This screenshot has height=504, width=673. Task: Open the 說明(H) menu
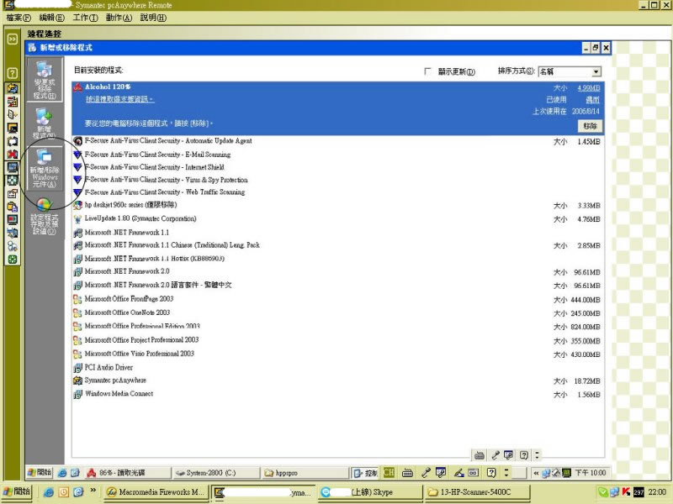pos(153,18)
